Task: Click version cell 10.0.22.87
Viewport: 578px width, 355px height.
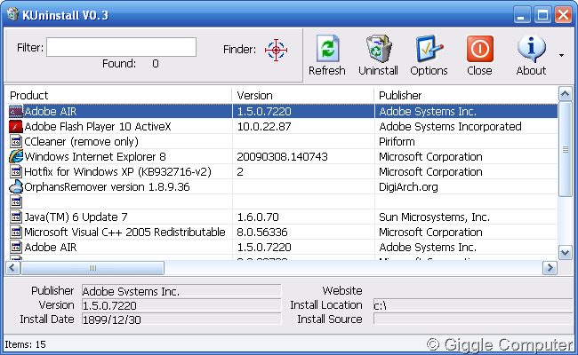Action: (264, 127)
